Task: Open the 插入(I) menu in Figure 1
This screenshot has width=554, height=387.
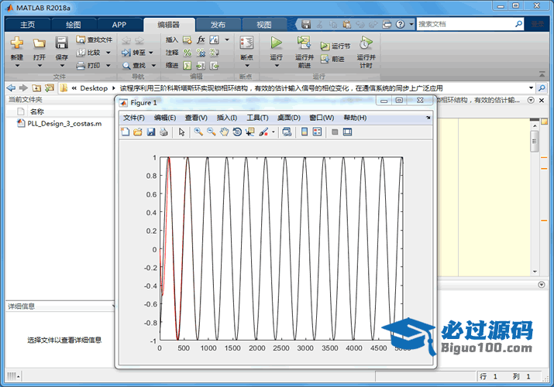Action: pyautogui.click(x=227, y=118)
